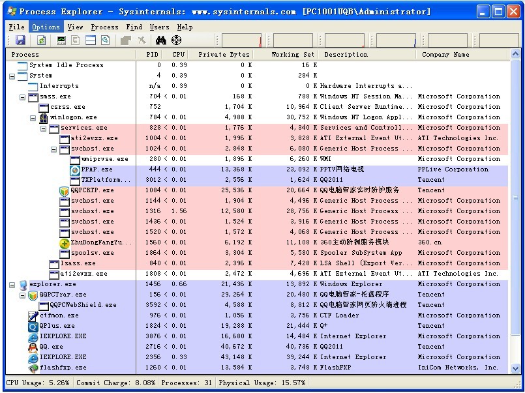Image resolution: width=525 pixels, height=393 pixels.
Task: Click the green ZhuDongFangYu process icon
Action: pyautogui.click(x=65, y=242)
